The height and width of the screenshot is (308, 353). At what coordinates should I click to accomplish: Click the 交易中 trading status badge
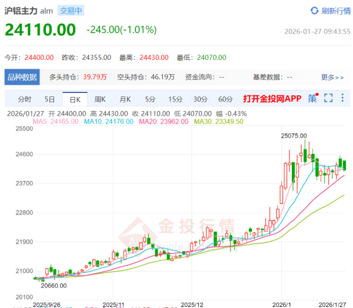point(72,11)
